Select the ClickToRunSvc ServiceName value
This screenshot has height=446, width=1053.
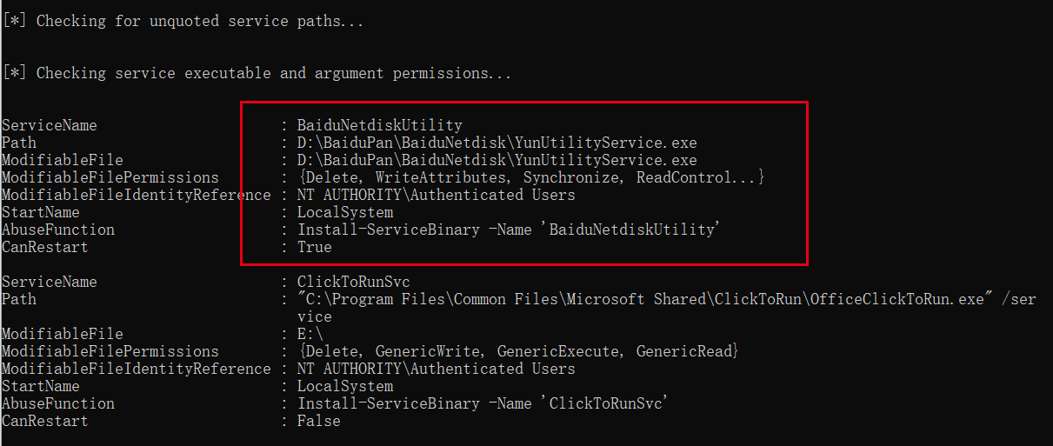(354, 282)
